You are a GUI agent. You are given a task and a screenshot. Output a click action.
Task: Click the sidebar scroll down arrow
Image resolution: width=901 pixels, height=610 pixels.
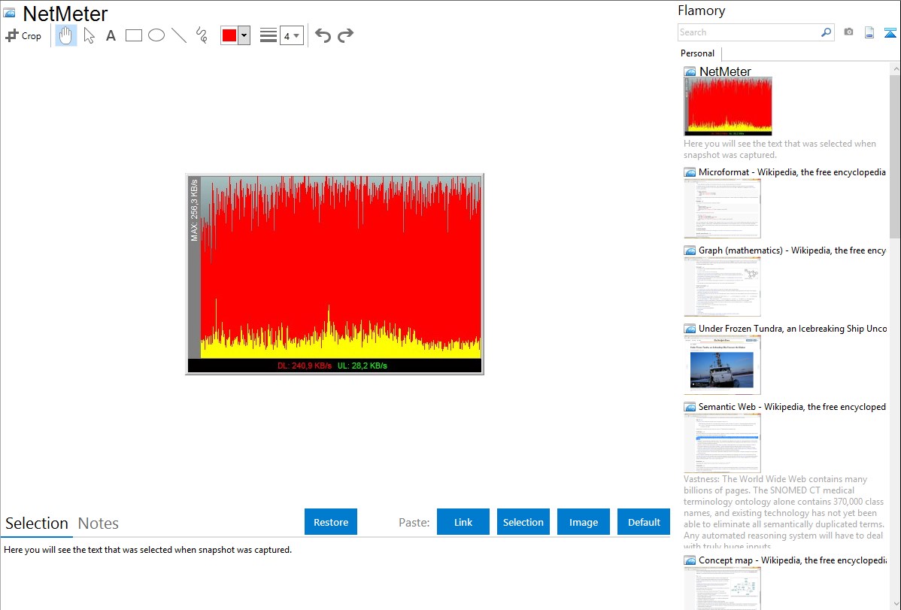pos(895,604)
